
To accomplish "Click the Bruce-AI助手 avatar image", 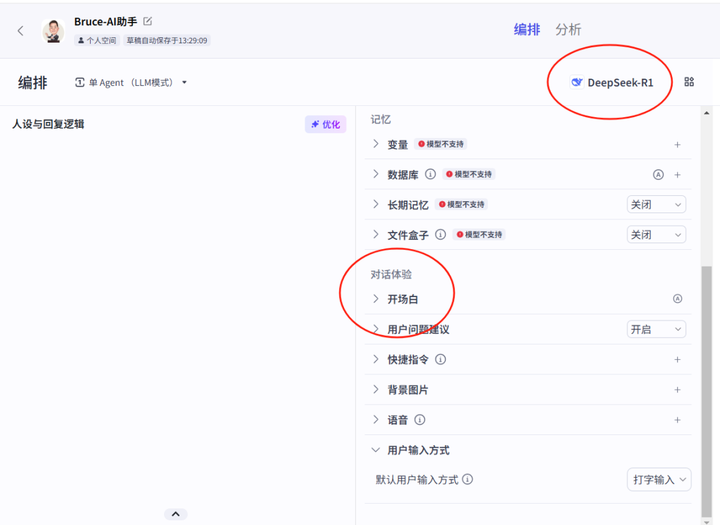I will 53,31.
